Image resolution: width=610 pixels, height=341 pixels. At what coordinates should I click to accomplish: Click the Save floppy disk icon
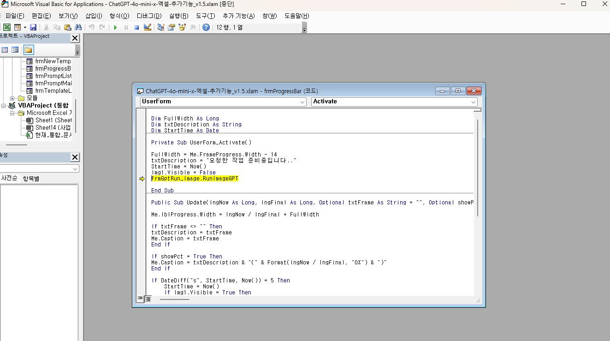[x=33, y=28]
